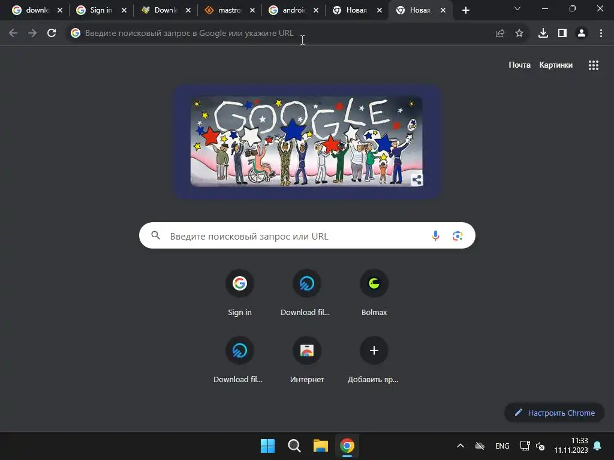Open the muted volume tray icon

540,446
